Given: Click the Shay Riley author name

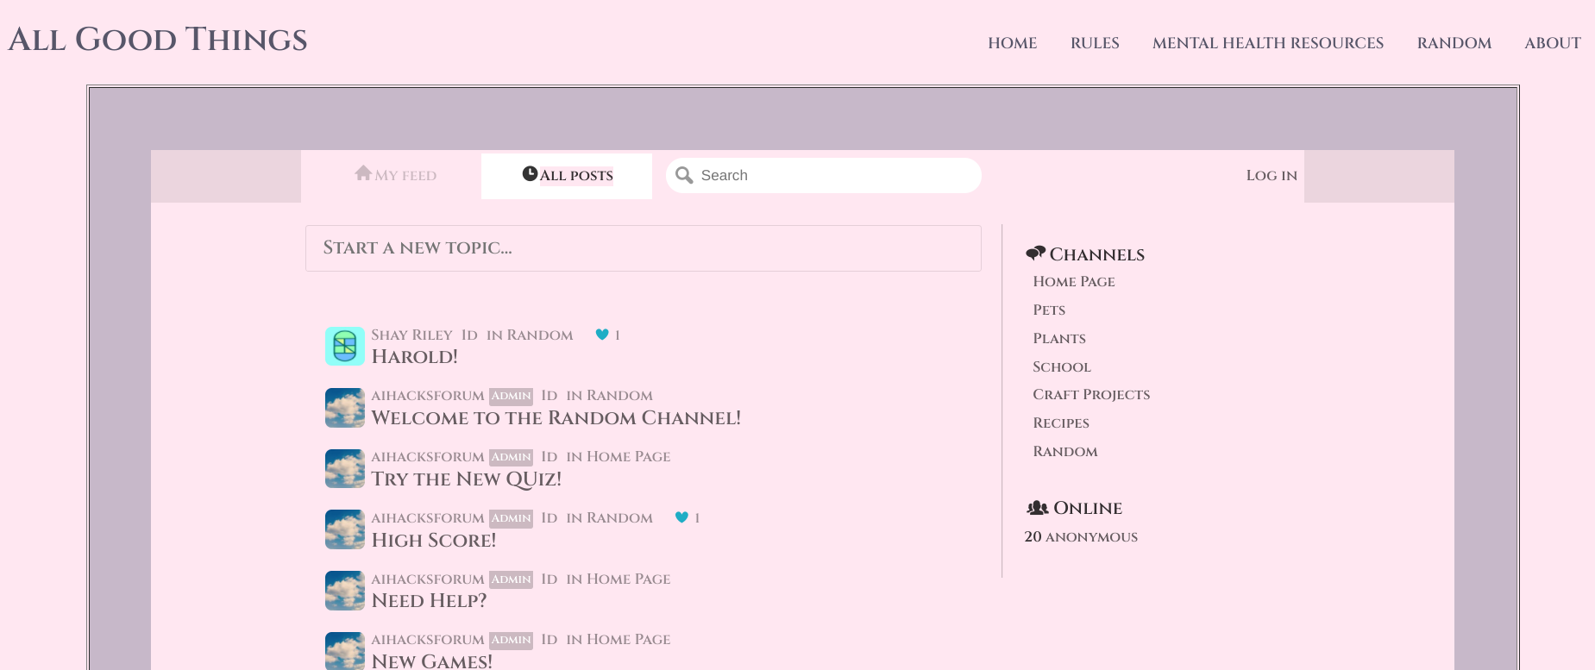Looking at the screenshot, I should pyautogui.click(x=411, y=335).
